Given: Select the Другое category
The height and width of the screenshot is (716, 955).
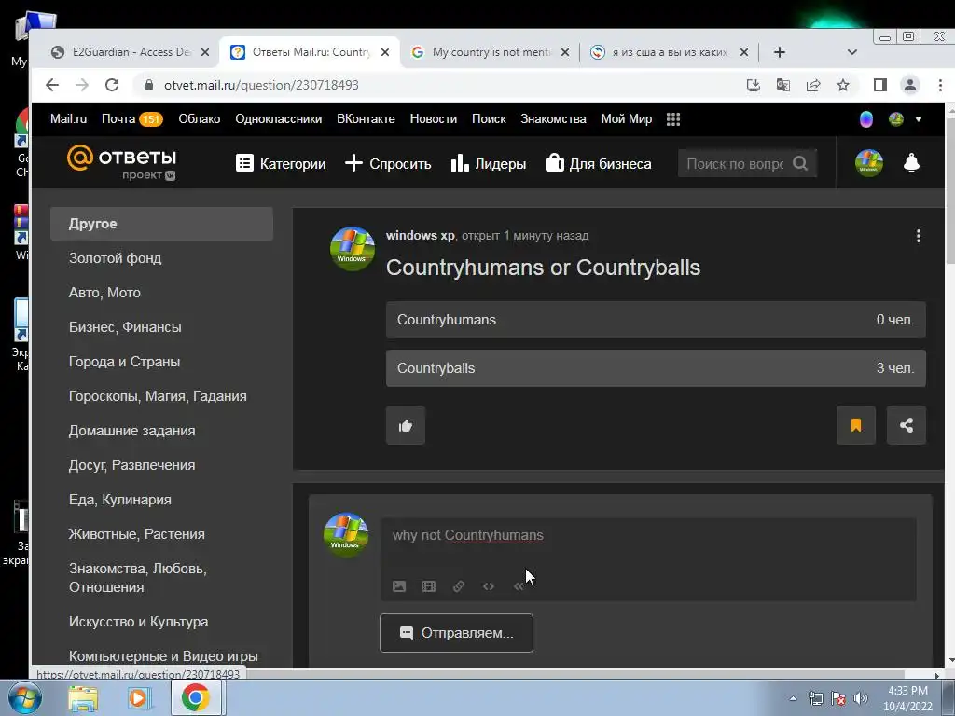Looking at the screenshot, I should pyautogui.click(x=161, y=224).
